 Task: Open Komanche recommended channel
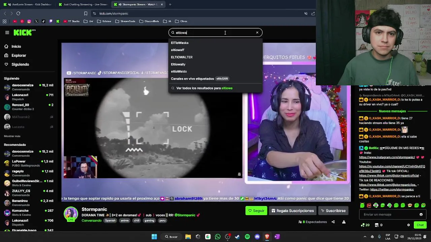29,212
